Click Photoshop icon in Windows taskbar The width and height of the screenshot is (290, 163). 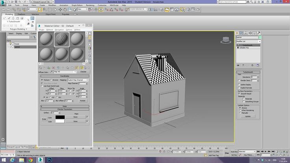[50, 160]
